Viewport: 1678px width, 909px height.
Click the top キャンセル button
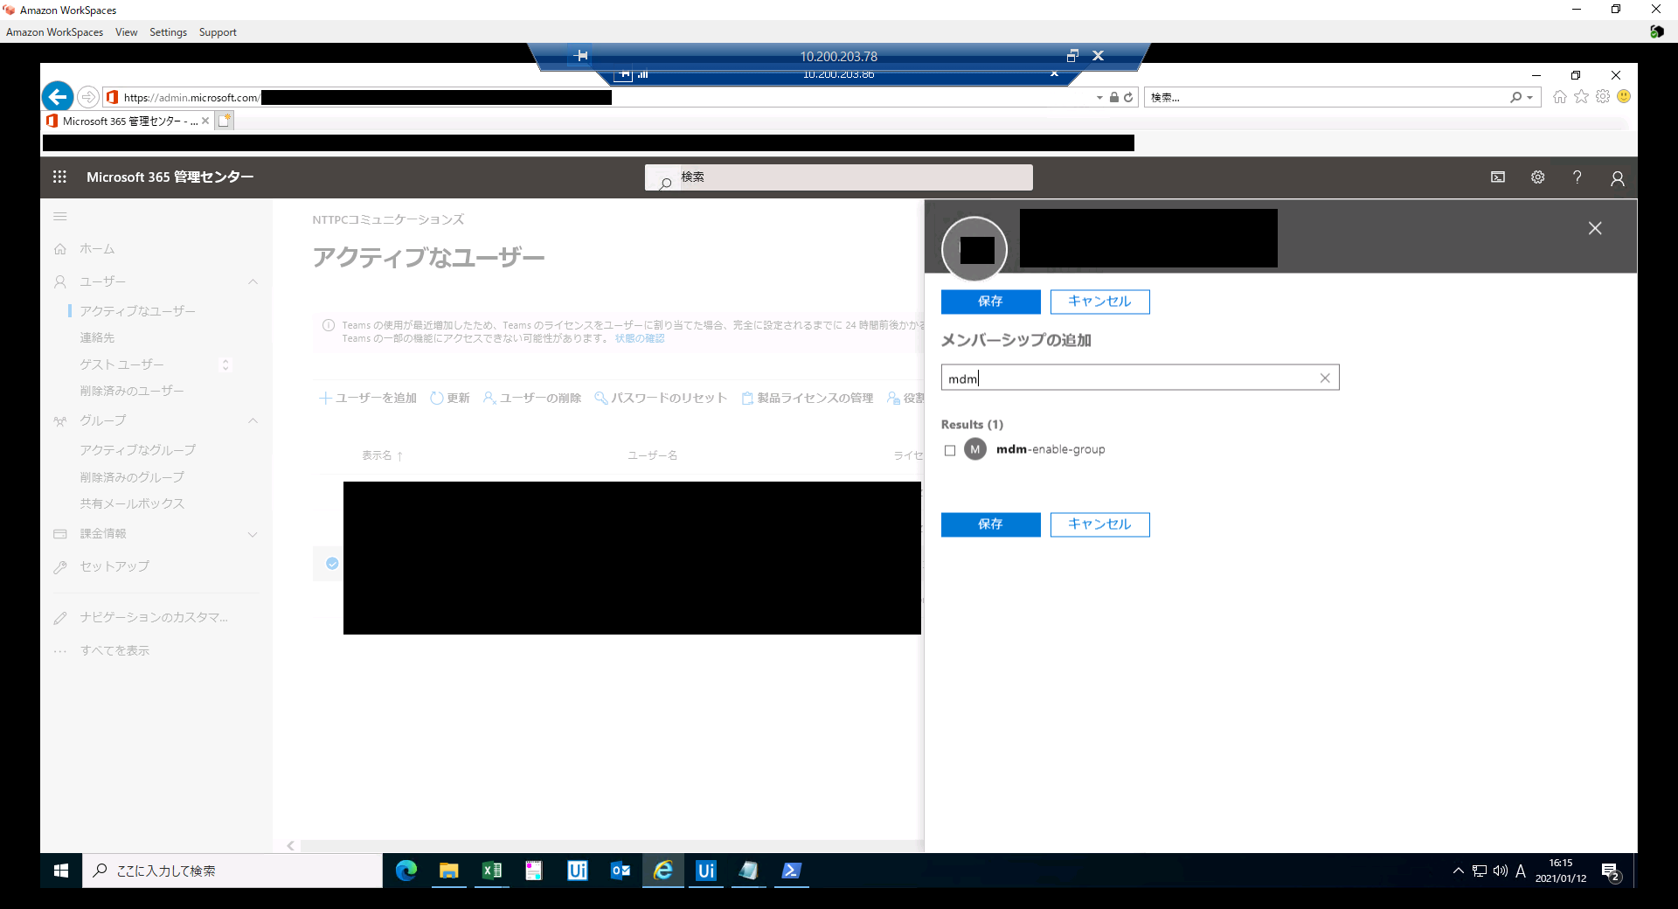pyautogui.click(x=1099, y=302)
